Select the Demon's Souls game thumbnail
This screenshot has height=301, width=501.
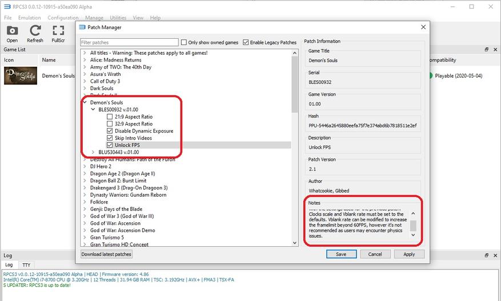pos(21,76)
